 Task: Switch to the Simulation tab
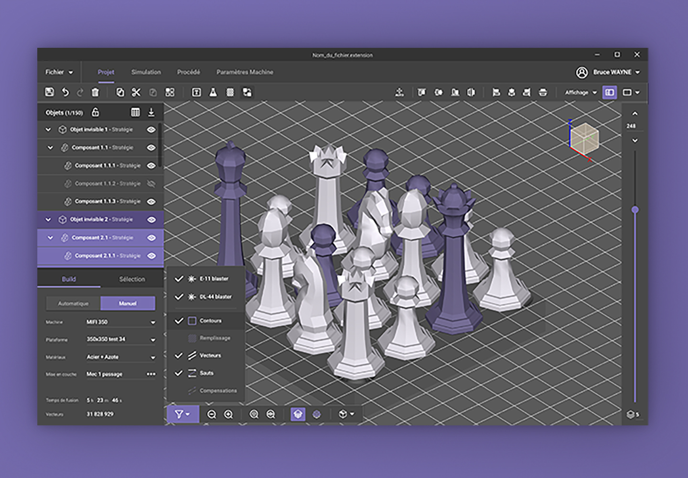(146, 72)
